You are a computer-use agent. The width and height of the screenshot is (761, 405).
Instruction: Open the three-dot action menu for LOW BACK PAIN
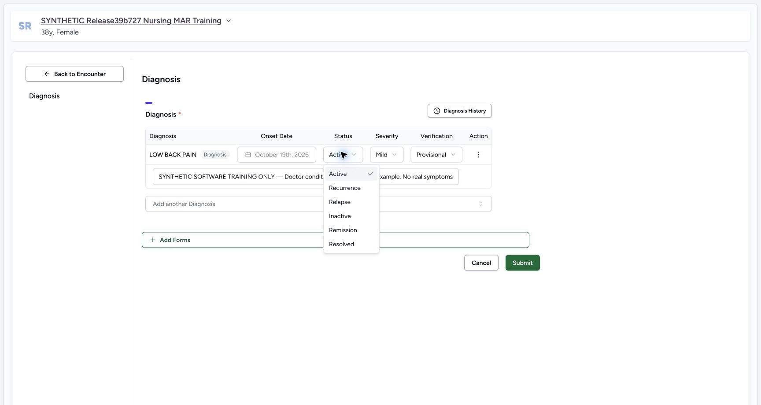[x=479, y=155]
